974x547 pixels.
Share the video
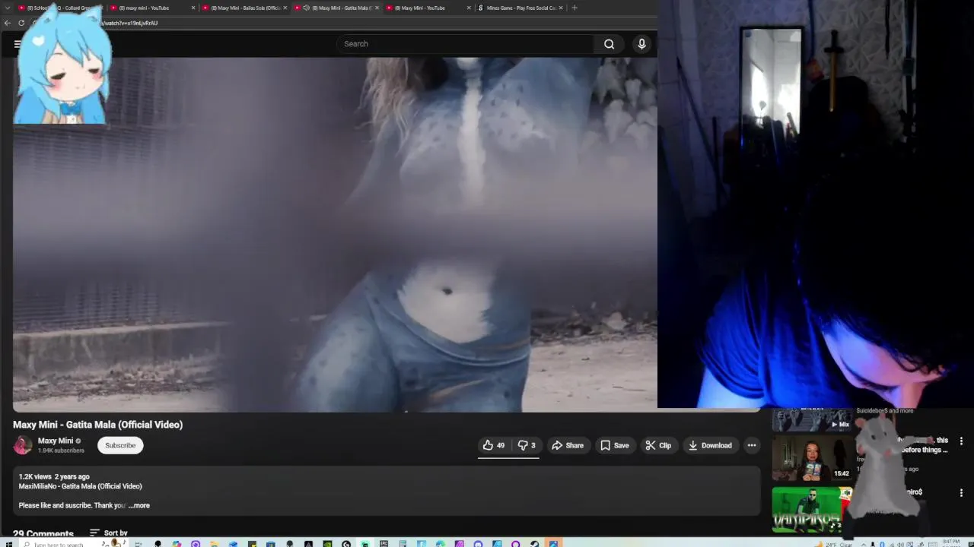(x=568, y=445)
